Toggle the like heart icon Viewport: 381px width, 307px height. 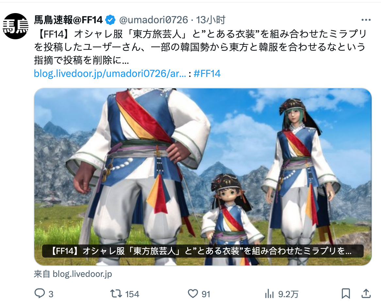tap(193, 294)
